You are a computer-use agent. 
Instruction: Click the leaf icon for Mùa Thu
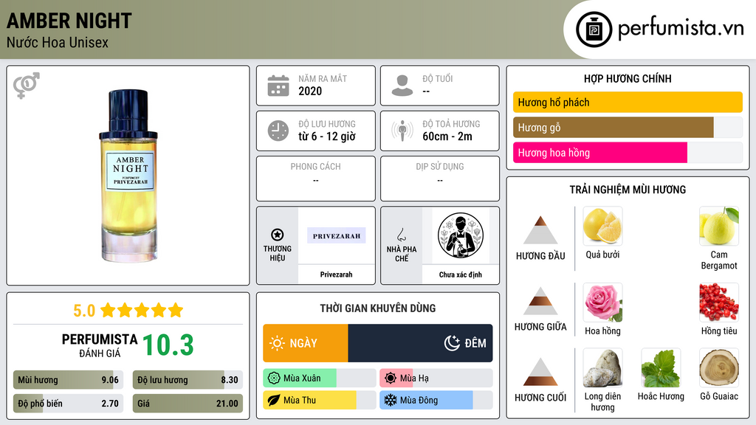pyautogui.click(x=274, y=400)
